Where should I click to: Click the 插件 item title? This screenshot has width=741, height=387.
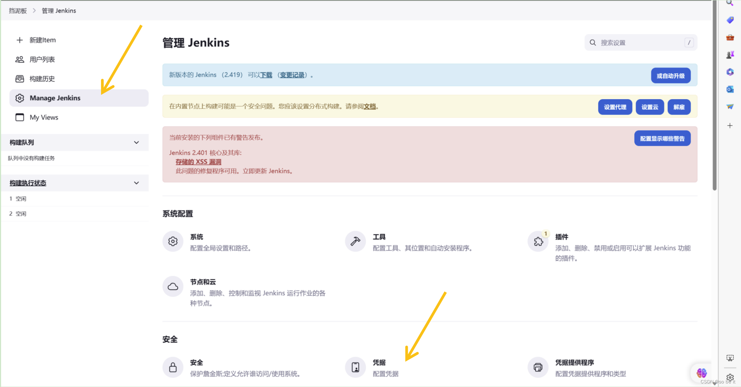coord(561,237)
